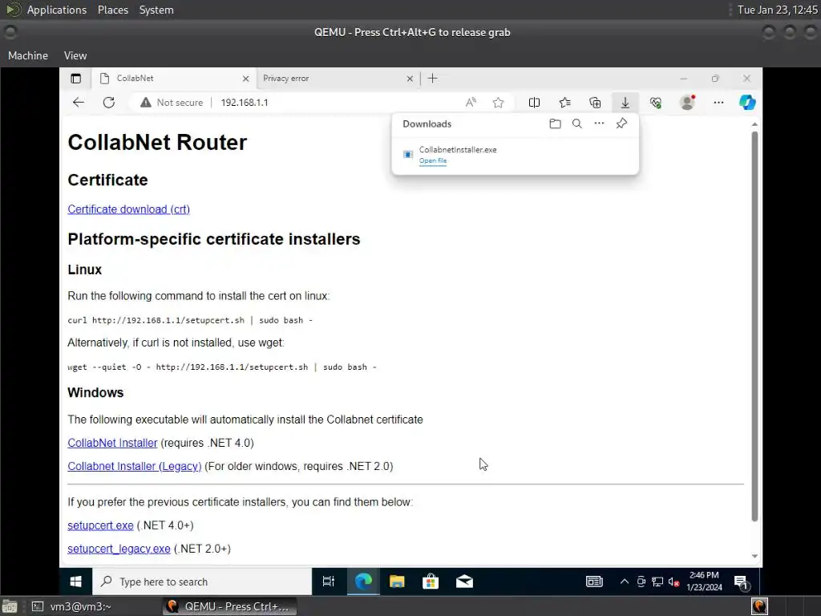Download the CollabNet Installer link
Image resolution: width=821 pixels, height=616 pixels.
pos(112,443)
